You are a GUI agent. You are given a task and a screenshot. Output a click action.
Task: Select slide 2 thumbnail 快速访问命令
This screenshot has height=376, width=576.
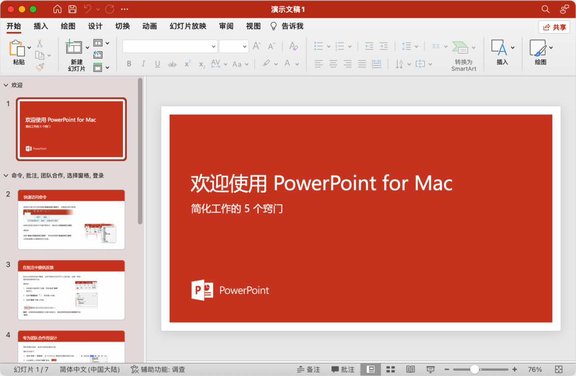(71, 219)
